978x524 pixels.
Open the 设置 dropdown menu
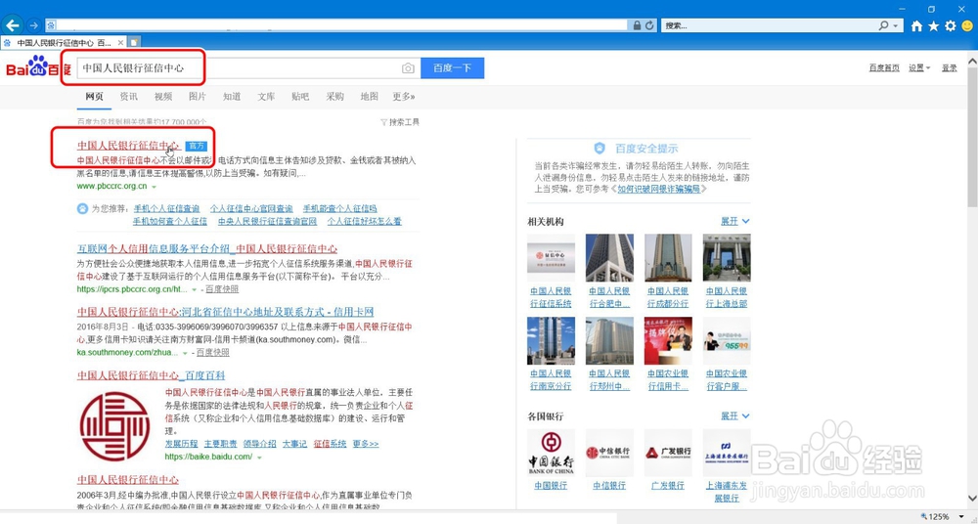[919, 68]
